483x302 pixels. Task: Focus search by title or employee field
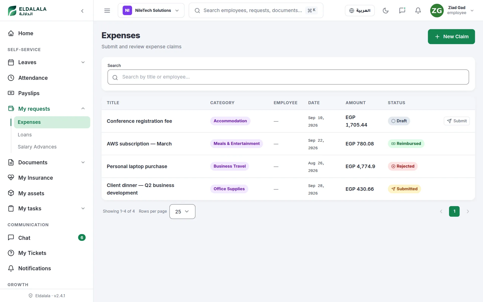coord(288,77)
